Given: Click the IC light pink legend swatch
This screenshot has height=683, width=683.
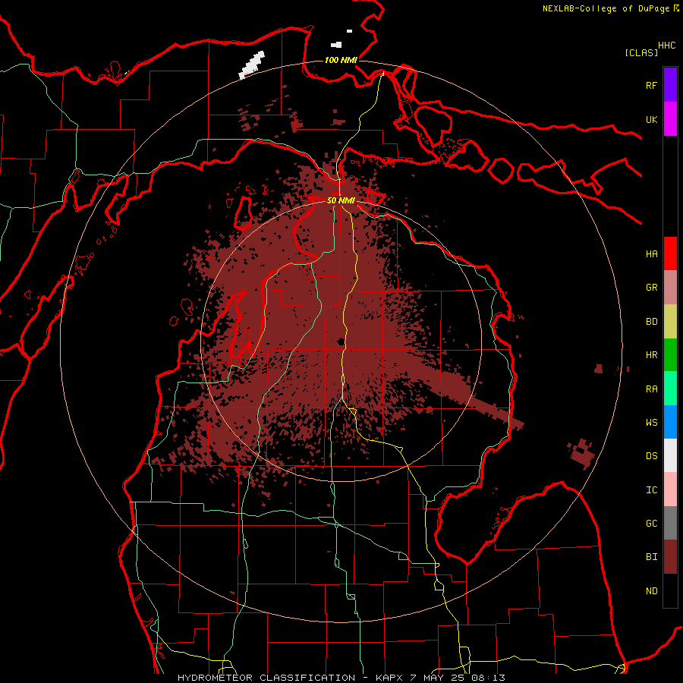Looking at the screenshot, I should point(670,489).
